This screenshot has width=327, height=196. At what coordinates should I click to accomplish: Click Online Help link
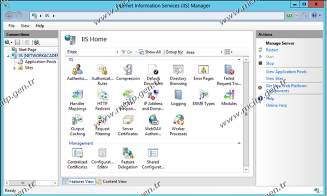276,105
